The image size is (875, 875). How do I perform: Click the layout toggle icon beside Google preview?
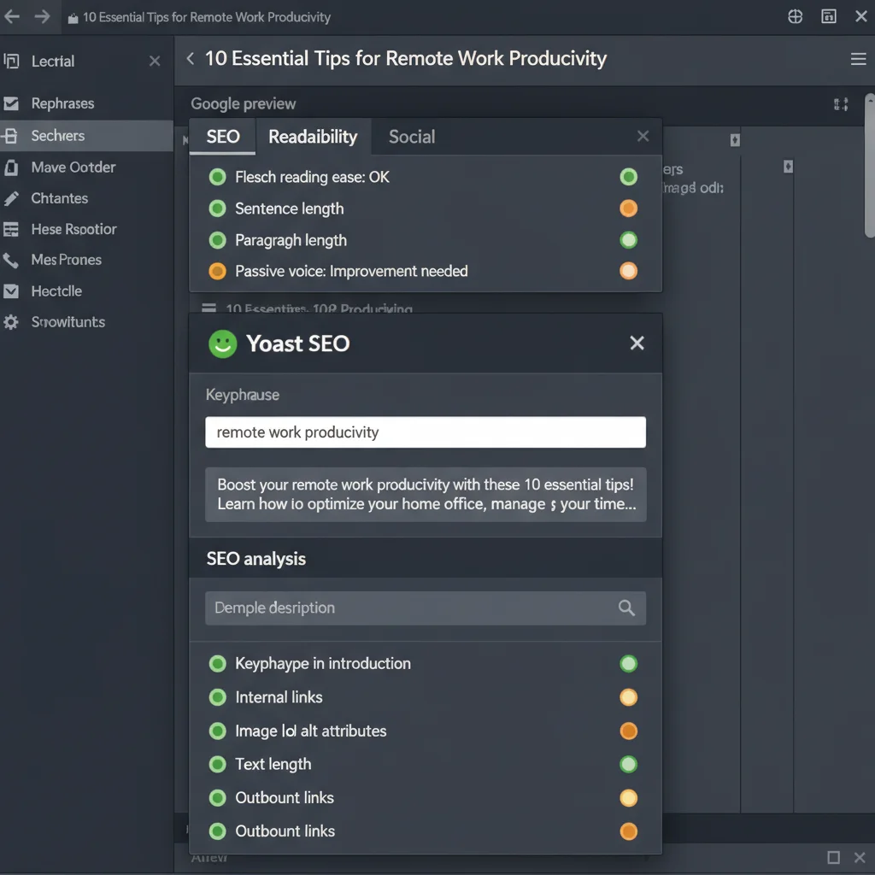pos(841,104)
